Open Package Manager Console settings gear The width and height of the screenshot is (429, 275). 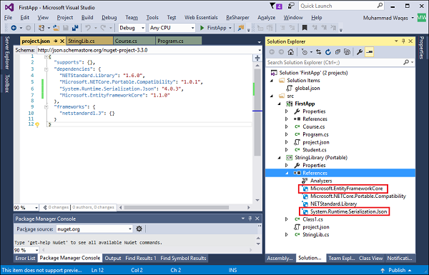pos(139,229)
